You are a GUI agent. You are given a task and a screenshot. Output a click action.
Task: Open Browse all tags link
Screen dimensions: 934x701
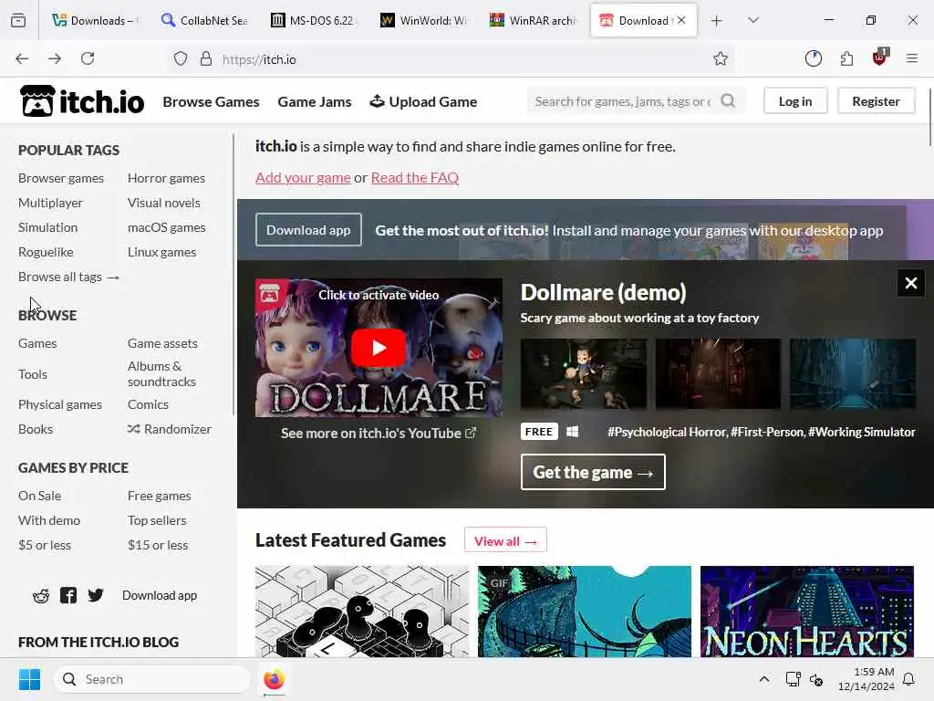68,277
